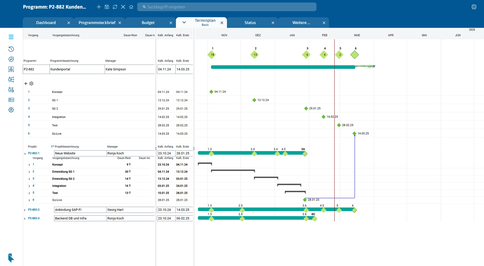
Task: Open the Dashboard tab
Action: [46, 22]
